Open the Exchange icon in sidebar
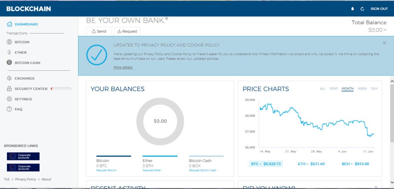The height and width of the screenshot is (189, 394). pyautogui.click(x=9, y=78)
